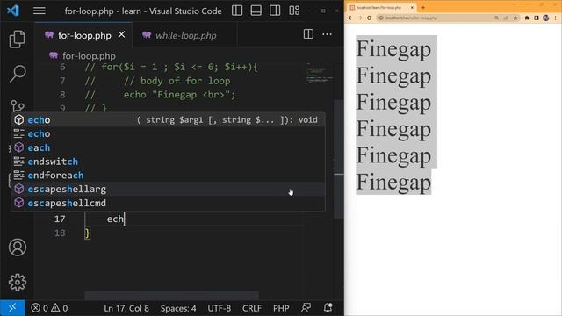The height and width of the screenshot is (316, 562).
Task: Change encoding via UTF-8
Action: click(219, 308)
